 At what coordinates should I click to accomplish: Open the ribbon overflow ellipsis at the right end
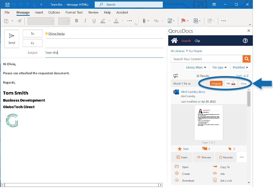(x=223, y=21)
